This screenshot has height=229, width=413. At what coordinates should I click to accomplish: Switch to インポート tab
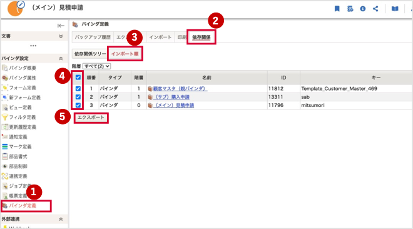160,38
